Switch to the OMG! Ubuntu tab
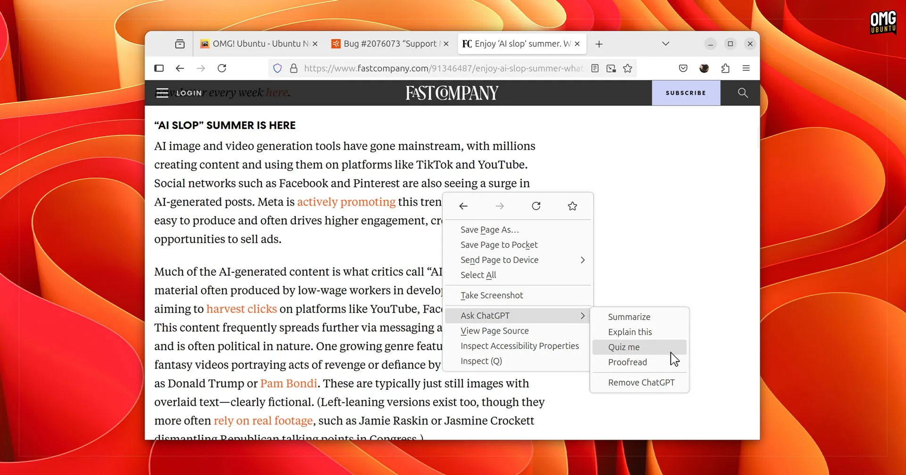906x475 pixels. click(258, 44)
